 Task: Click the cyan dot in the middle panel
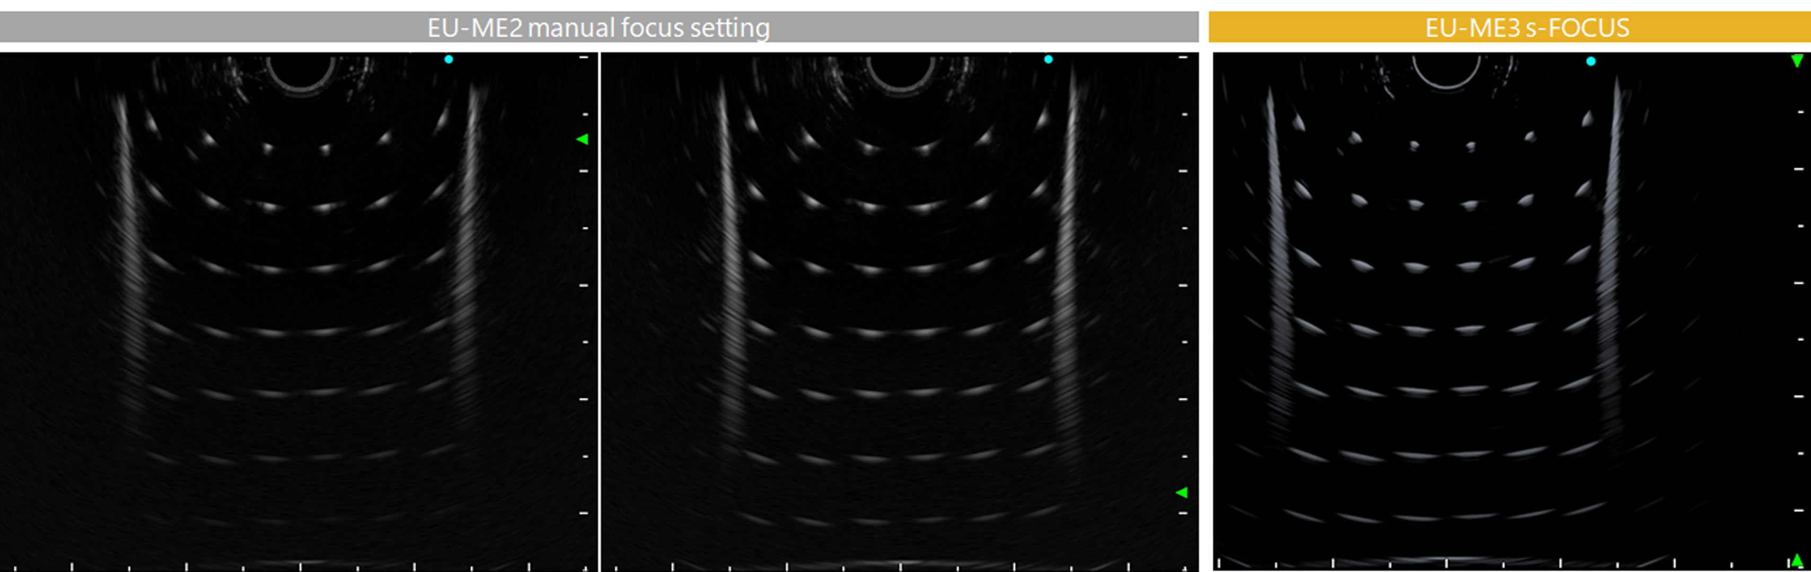[1048, 60]
